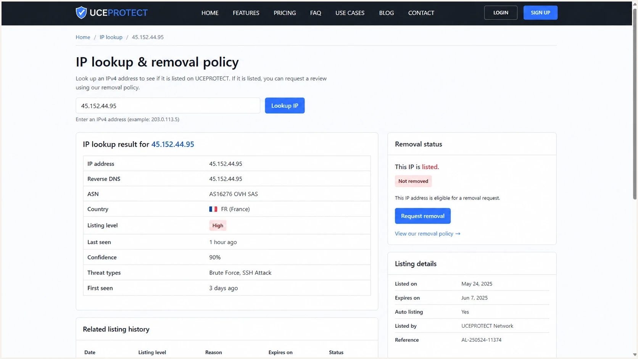Click the page vertical scrollbar
Viewport: 638px width, 359px height.
point(635,103)
